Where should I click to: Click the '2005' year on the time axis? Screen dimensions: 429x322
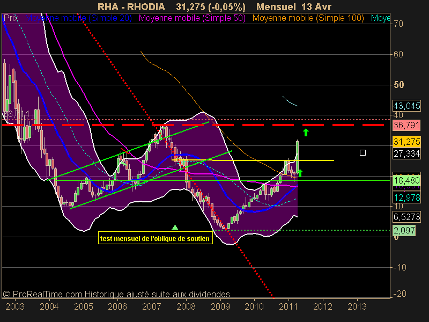click(84, 306)
